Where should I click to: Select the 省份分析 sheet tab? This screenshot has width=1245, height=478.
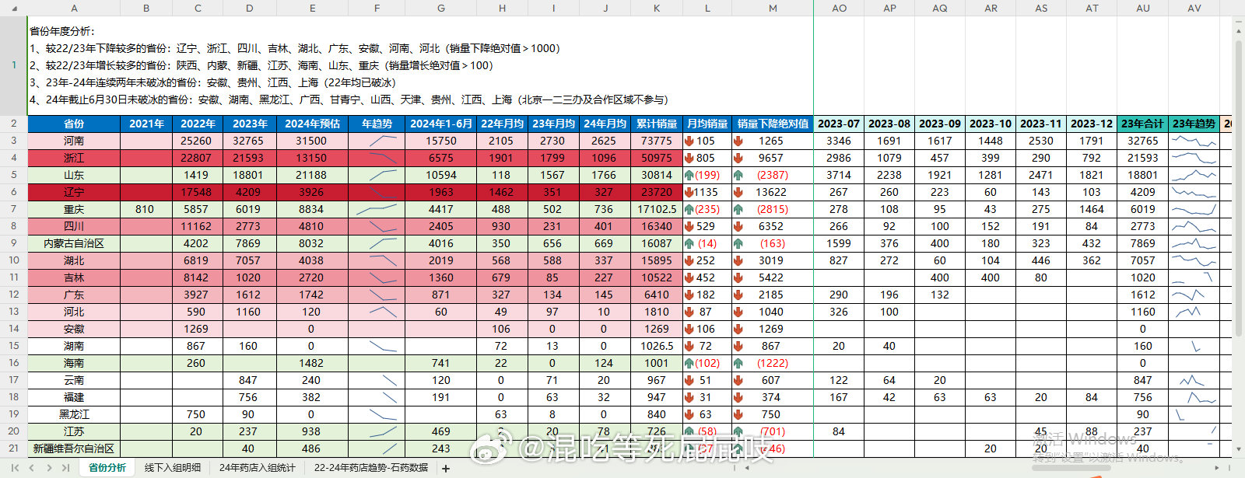tap(107, 468)
